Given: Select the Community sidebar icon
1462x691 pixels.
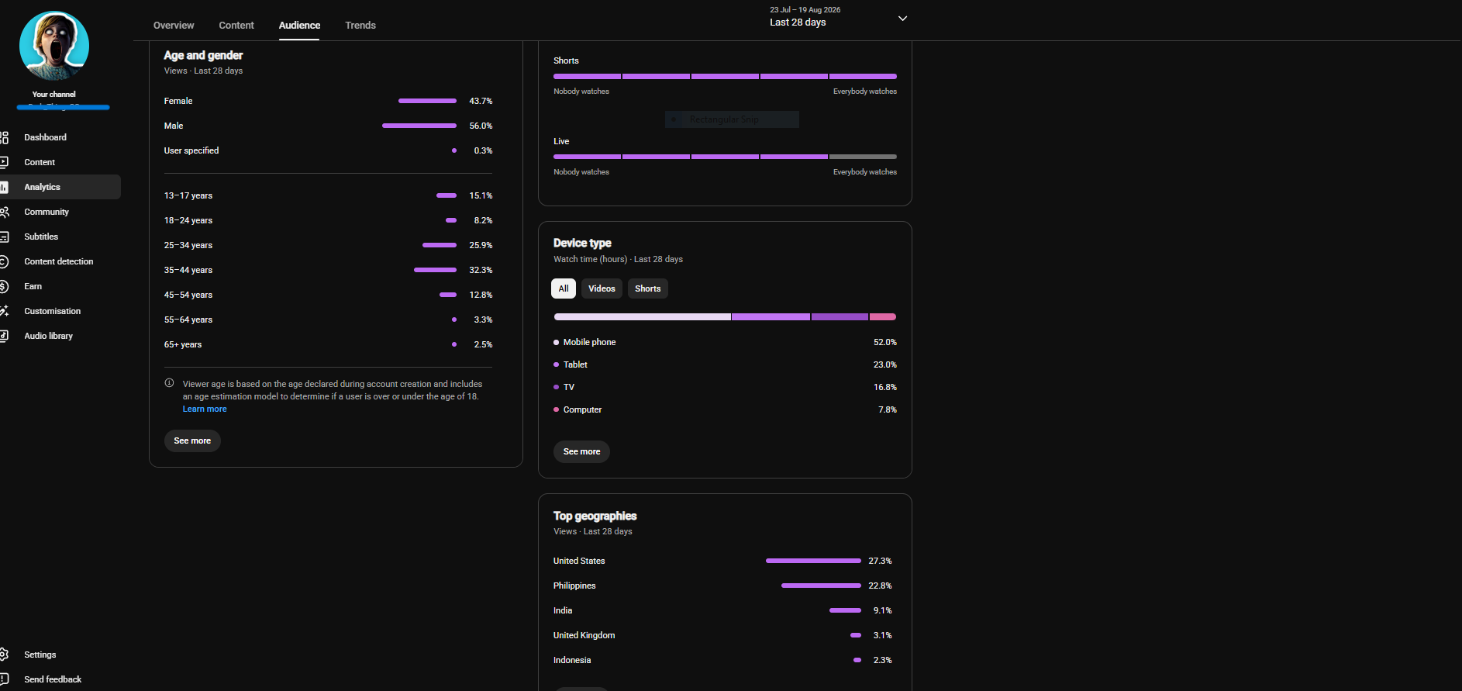Looking at the screenshot, I should tap(4, 212).
